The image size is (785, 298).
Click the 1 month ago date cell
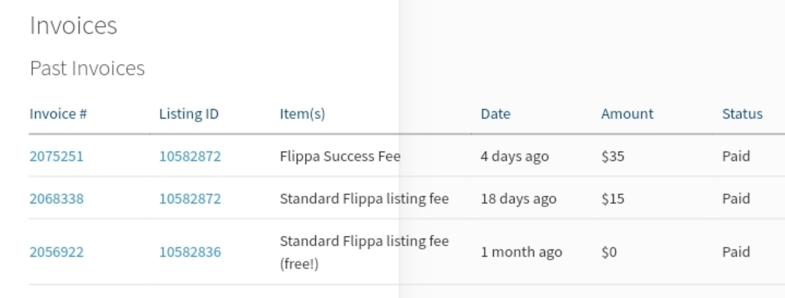(x=522, y=252)
